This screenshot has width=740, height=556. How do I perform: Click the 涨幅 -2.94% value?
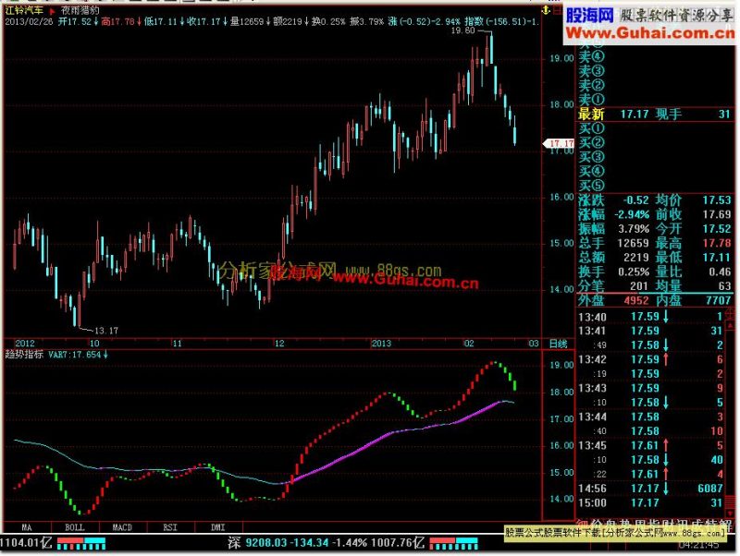click(x=632, y=214)
